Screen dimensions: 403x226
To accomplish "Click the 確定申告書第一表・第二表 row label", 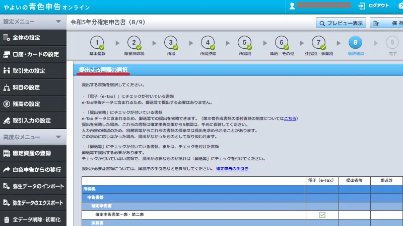I will tap(119, 214).
